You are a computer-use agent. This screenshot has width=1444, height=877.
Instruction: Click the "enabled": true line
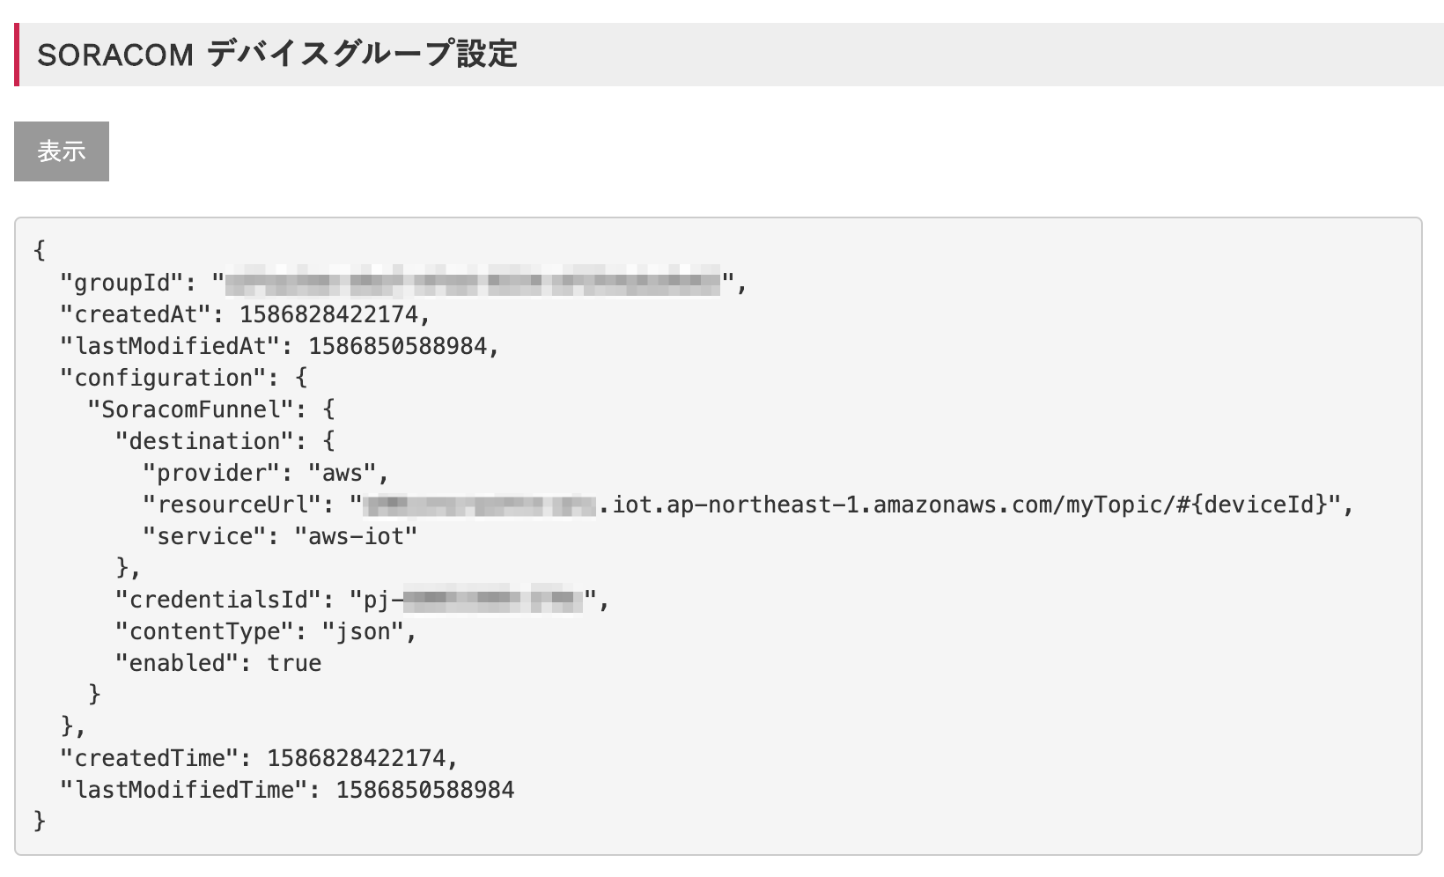pyautogui.click(x=217, y=663)
